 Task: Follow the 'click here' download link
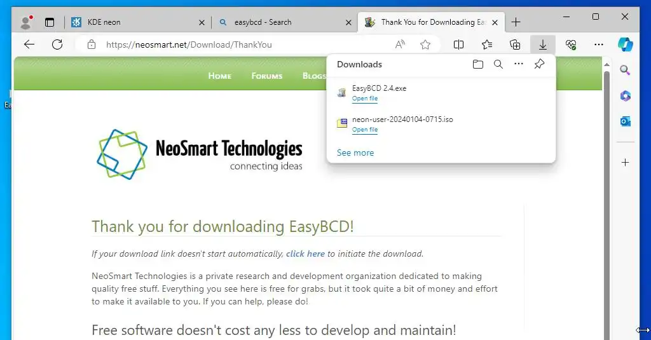[x=305, y=254]
